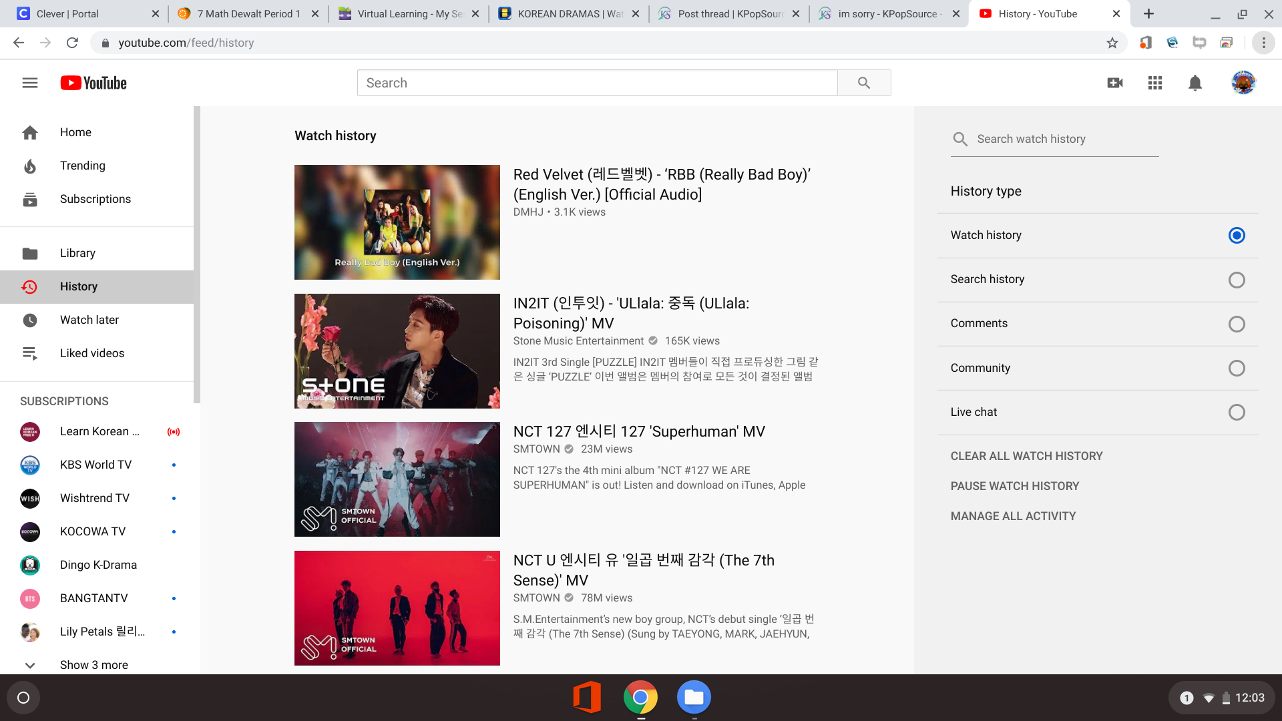Open Lily Petals subscription

97,632
